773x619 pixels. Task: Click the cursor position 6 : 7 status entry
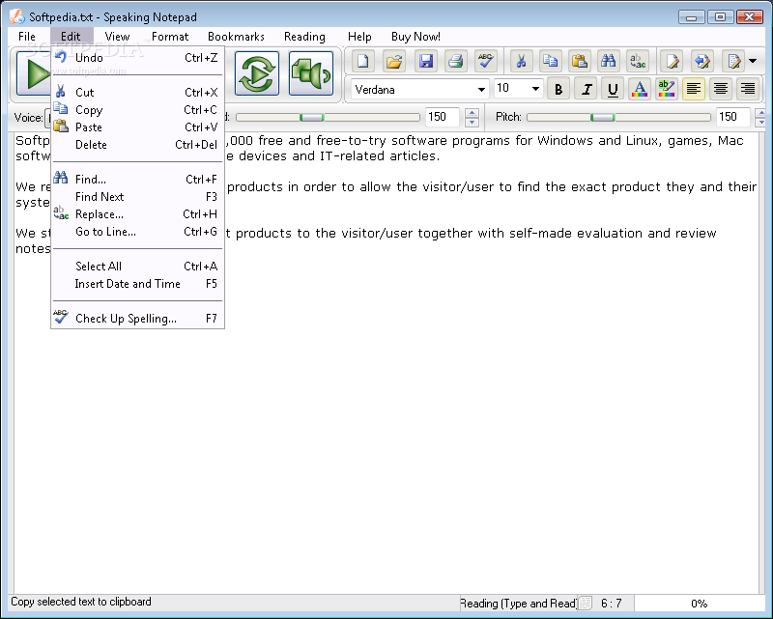pyautogui.click(x=612, y=604)
